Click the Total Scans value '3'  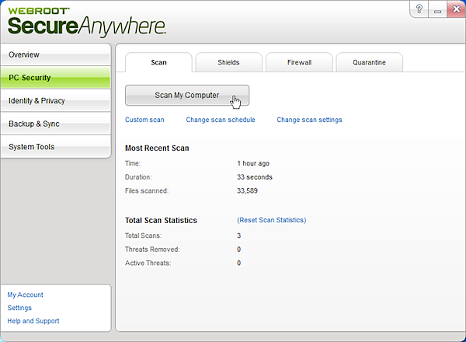(239, 236)
